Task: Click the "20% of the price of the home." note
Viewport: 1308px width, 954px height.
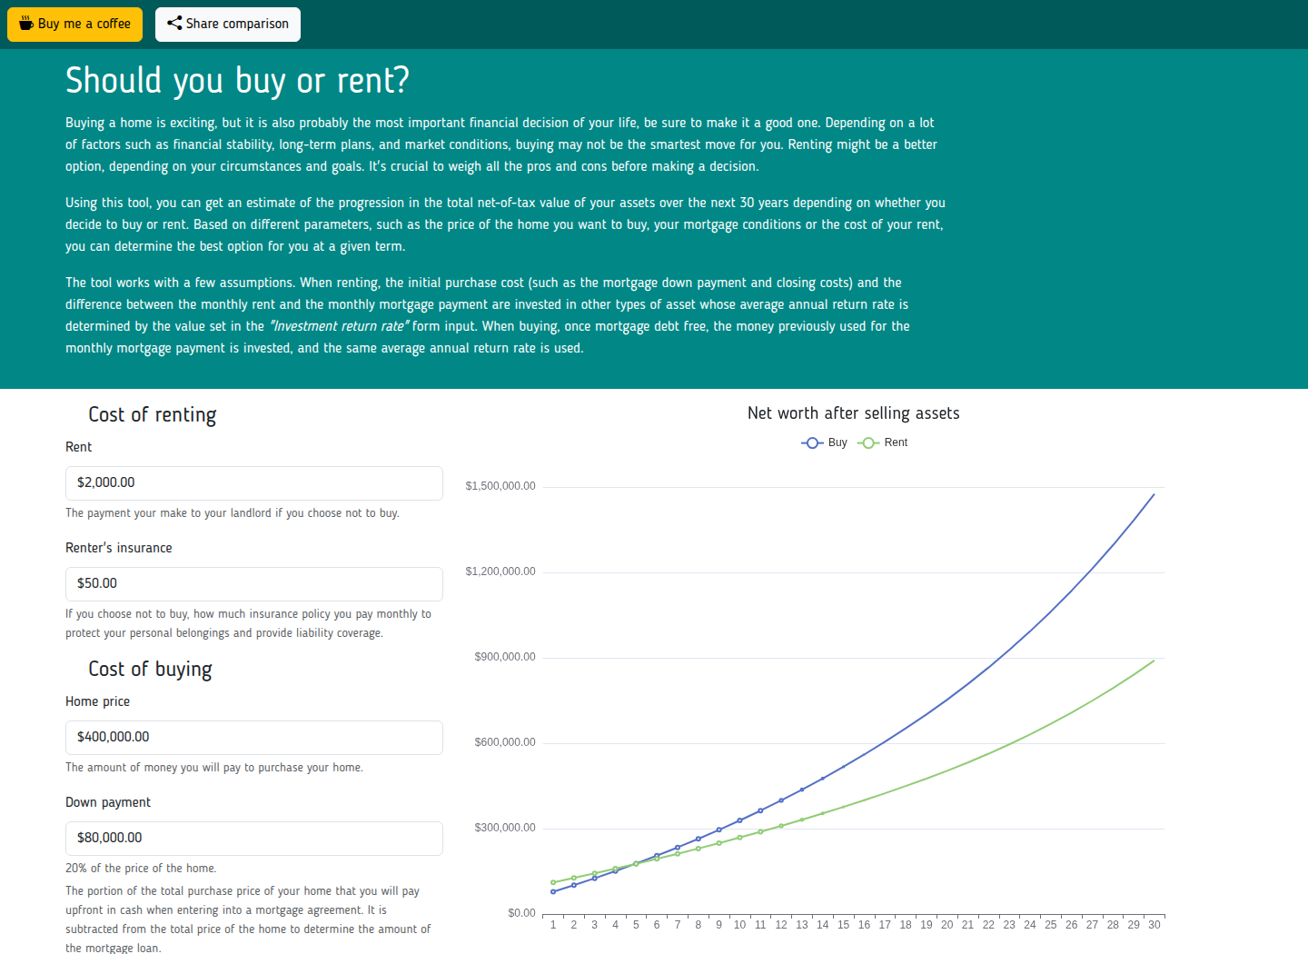Action: (x=141, y=869)
